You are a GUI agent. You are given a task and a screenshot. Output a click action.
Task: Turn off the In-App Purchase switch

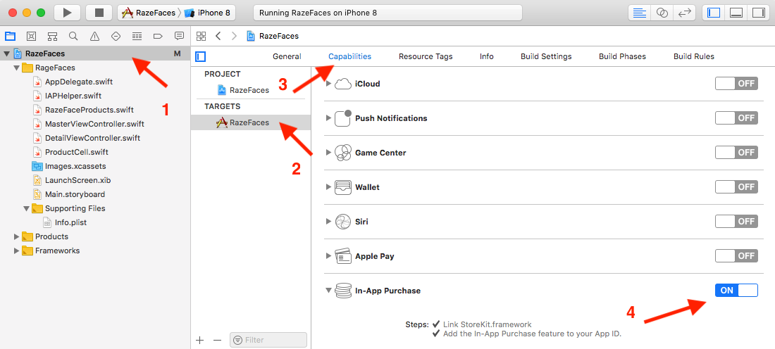(736, 291)
